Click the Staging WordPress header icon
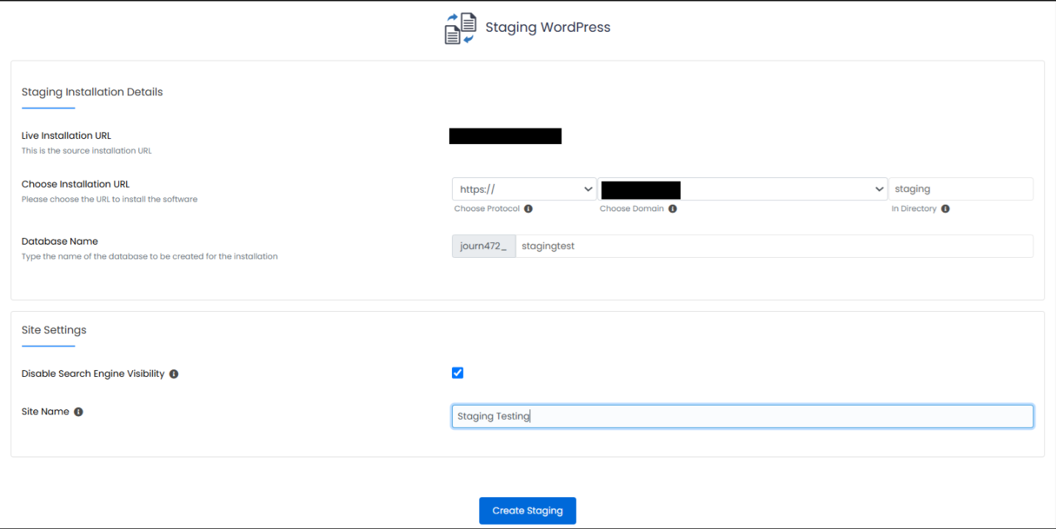 pyautogui.click(x=460, y=28)
